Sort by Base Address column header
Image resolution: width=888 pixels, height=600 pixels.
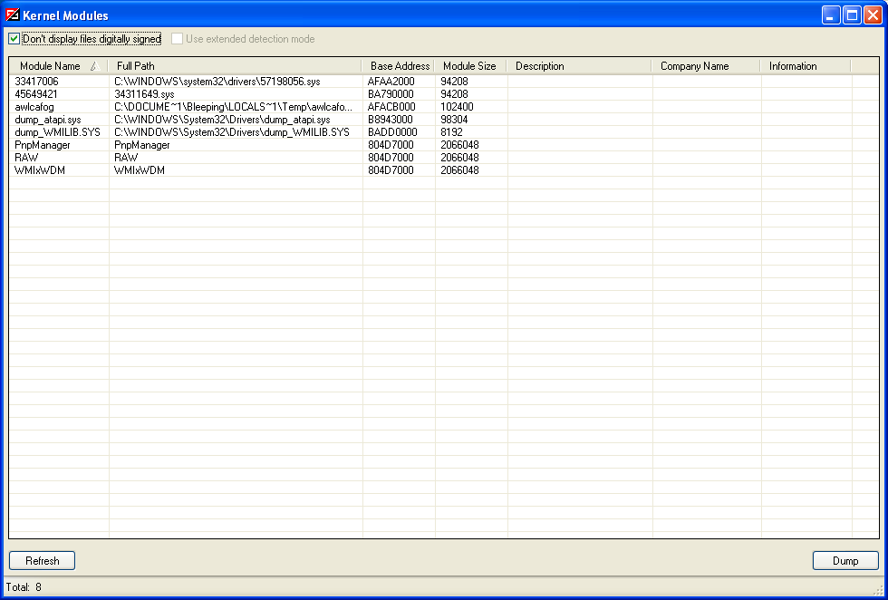coord(398,66)
